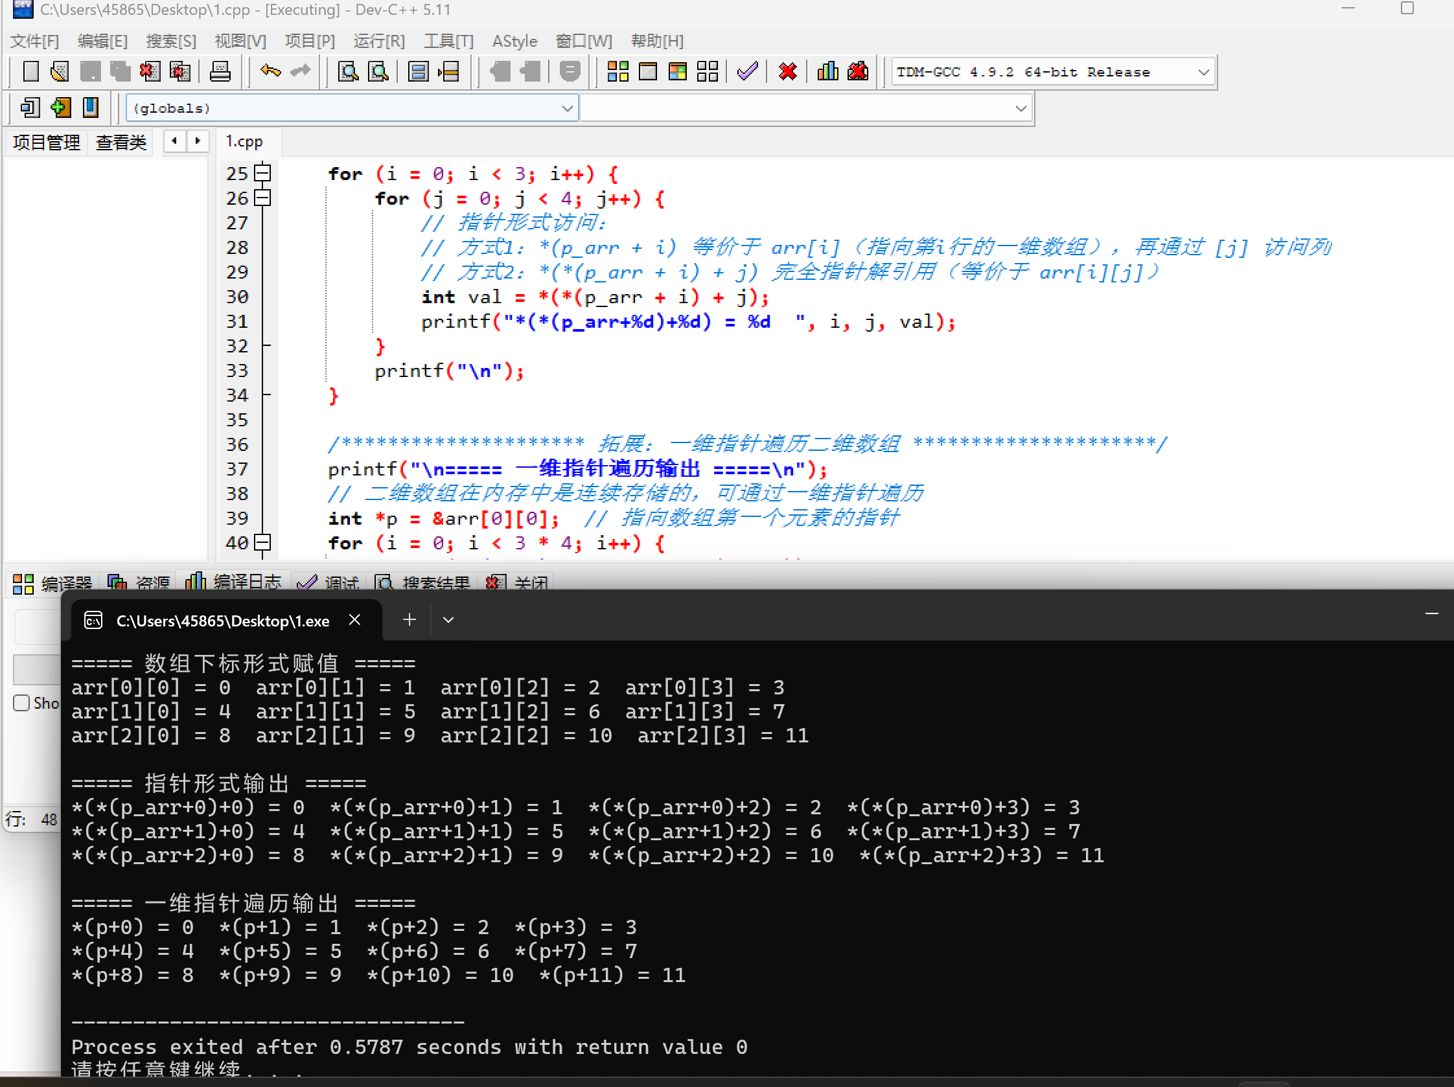Click the Find magnifier icon
Screen dimensions: 1454x1087
pyautogui.click(x=348, y=71)
